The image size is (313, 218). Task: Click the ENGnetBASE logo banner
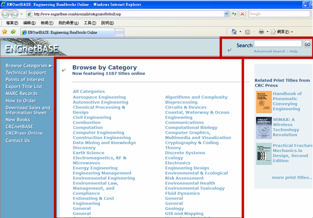click(x=33, y=48)
